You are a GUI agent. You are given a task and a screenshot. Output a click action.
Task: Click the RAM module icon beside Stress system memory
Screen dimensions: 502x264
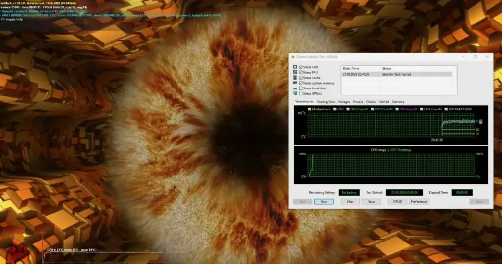295,83
